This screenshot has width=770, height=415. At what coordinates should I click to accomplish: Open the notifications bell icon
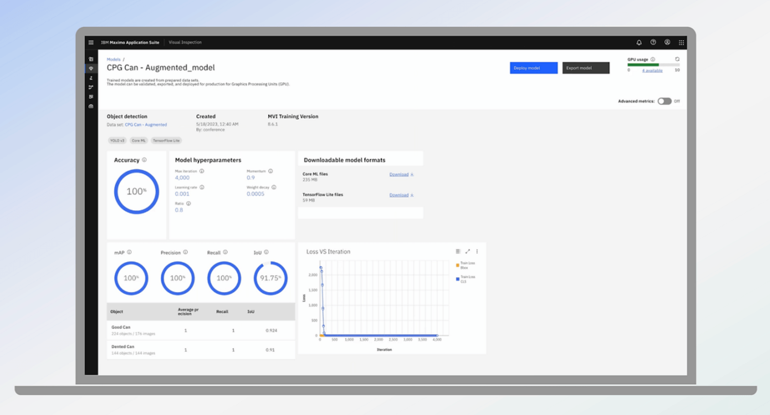click(x=639, y=43)
